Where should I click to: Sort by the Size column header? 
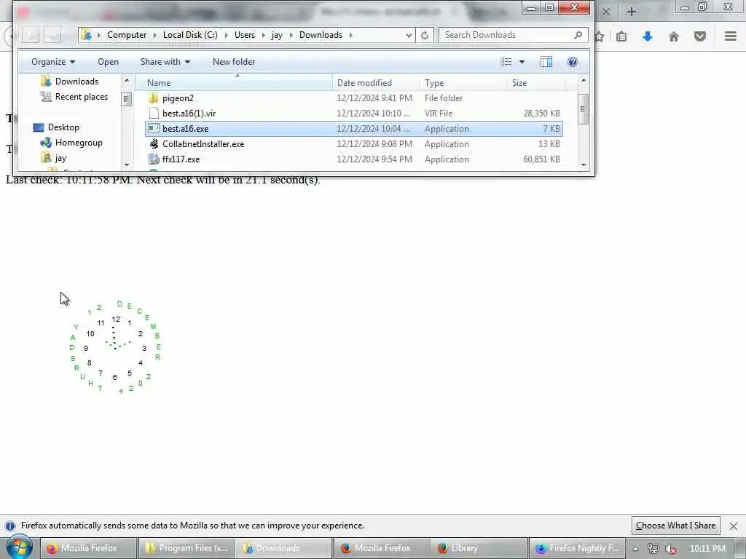click(536, 83)
